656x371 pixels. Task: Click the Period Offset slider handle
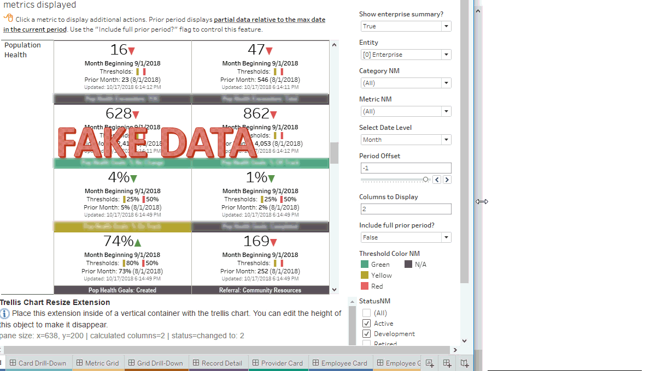point(426,179)
